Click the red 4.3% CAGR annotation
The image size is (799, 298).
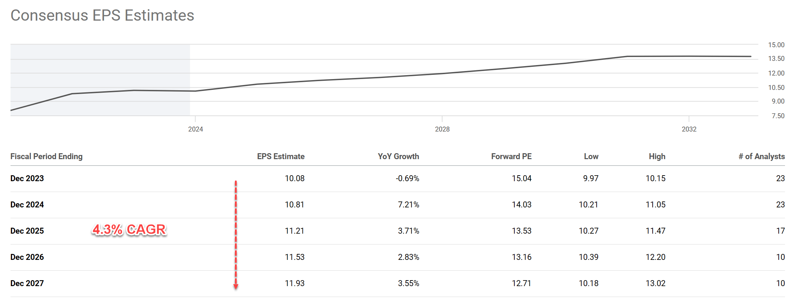[129, 230]
